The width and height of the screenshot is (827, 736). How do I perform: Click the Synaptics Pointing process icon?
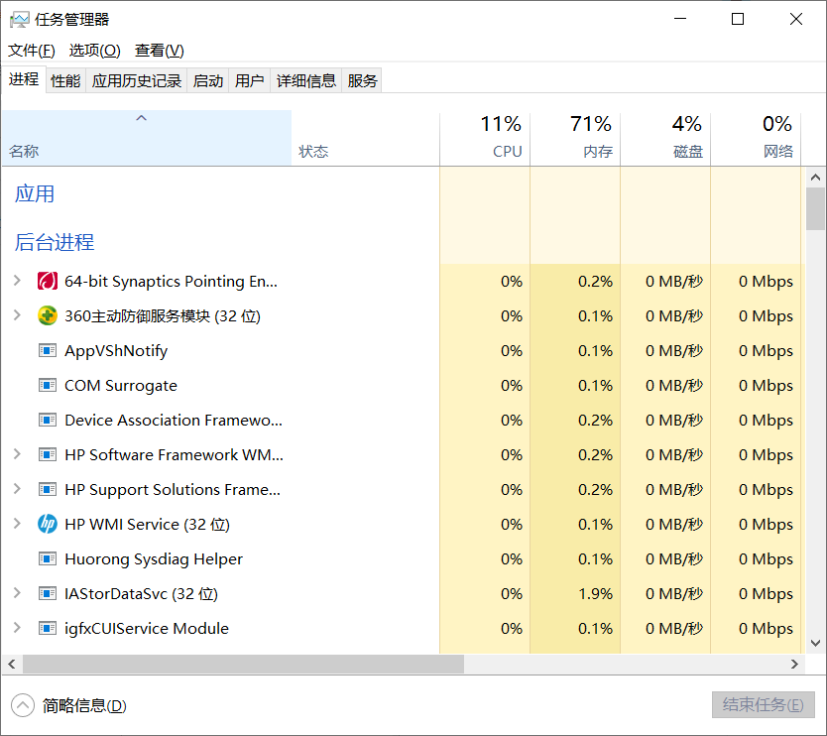click(48, 281)
